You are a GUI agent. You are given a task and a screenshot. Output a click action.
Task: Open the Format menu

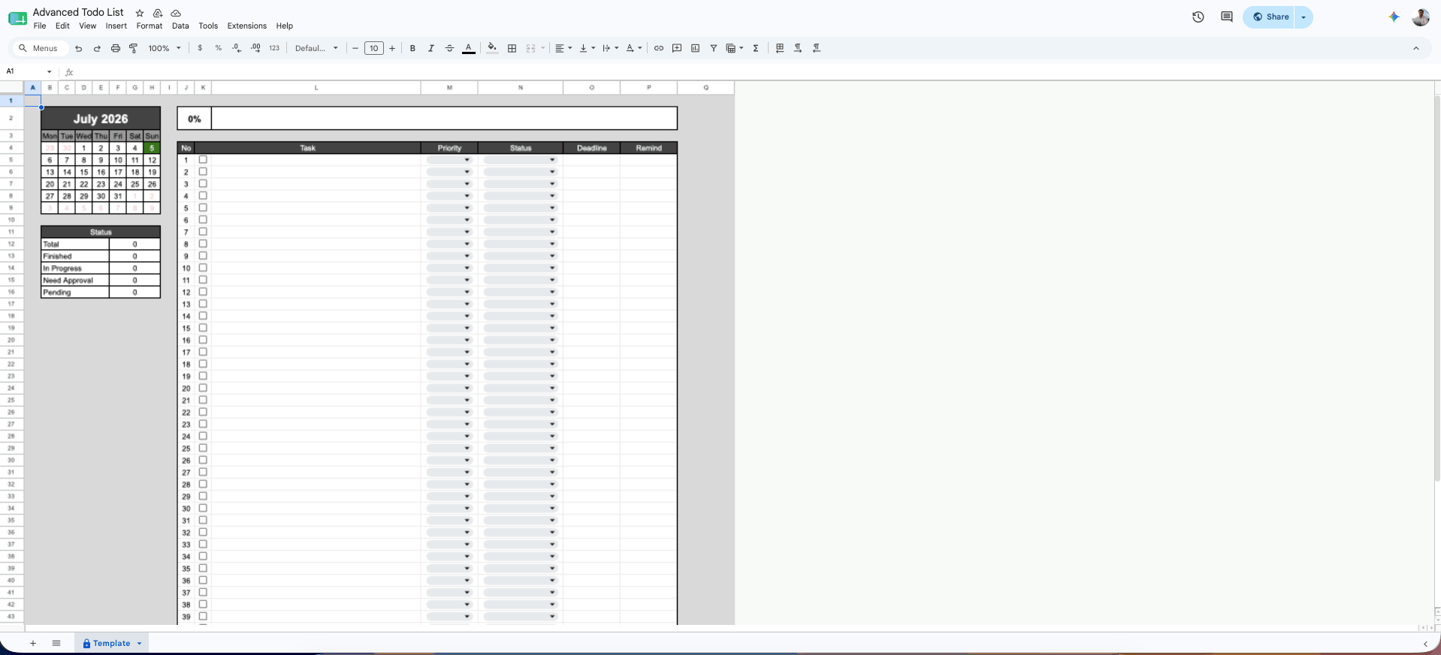(150, 26)
